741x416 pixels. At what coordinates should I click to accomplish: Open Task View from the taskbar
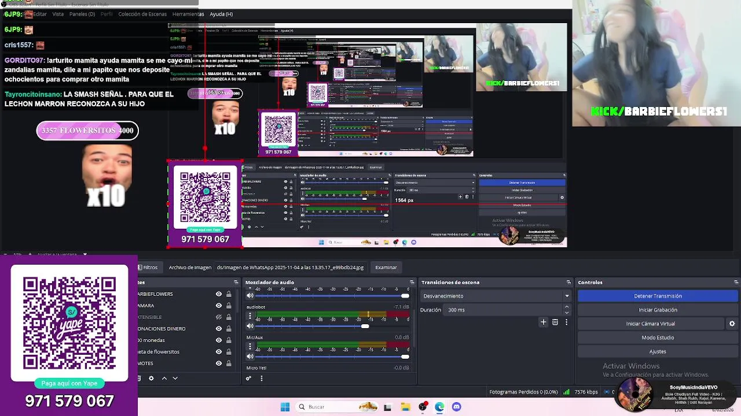click(x=387, y=407)
